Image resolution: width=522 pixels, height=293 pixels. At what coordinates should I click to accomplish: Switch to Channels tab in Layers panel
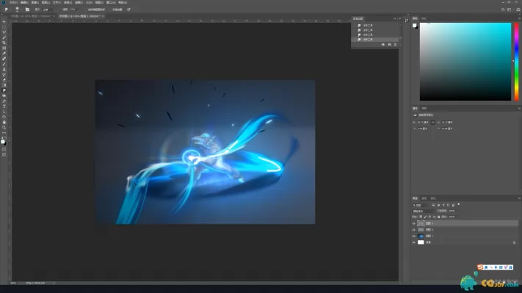(424, 198)
